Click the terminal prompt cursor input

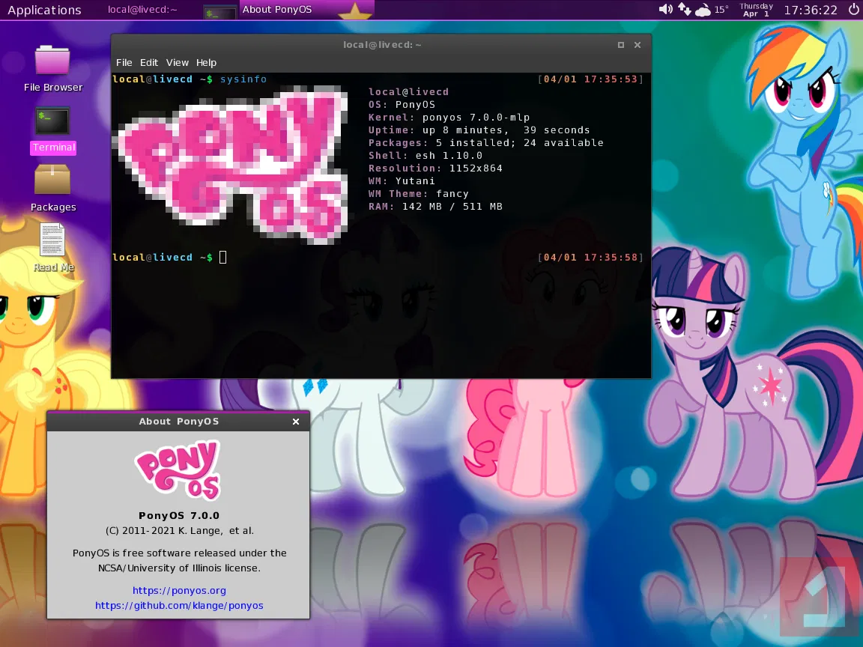point(223,257)
